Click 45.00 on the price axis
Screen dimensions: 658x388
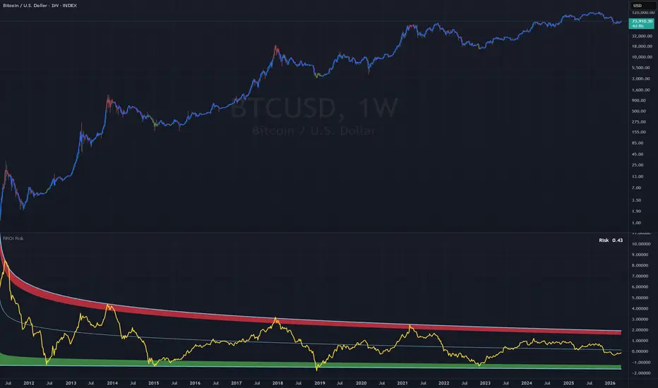point(638,154)
